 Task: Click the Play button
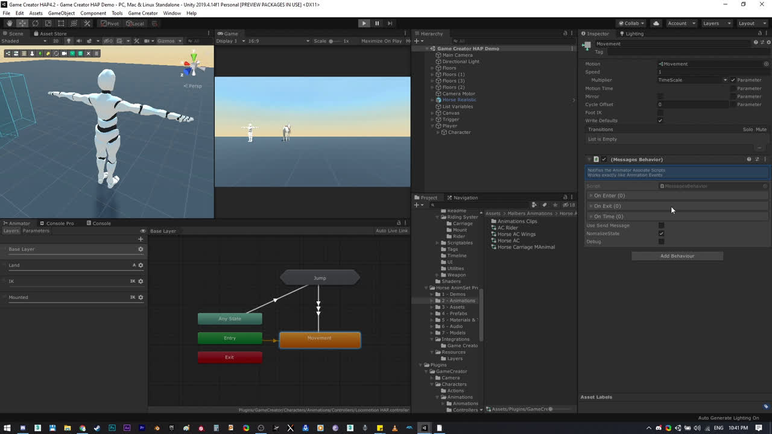pyautogui.click(x=364, y=23)
